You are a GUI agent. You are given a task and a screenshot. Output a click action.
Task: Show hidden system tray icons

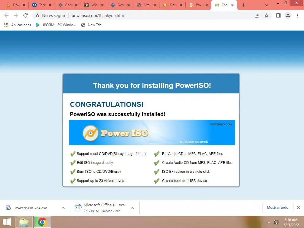[269, 222]
